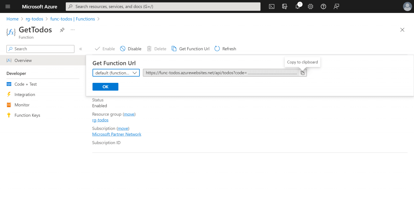Open the more options ellipsis
The width and height of the screenshot is (414, 211).
coord(72,30)
